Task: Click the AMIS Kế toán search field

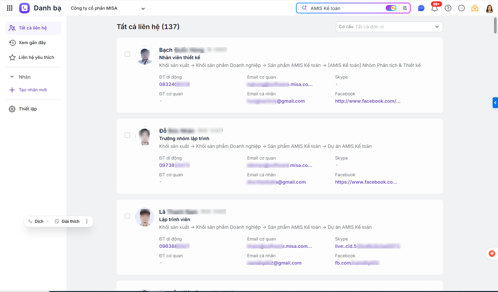Action: click(x=347, y=8)
